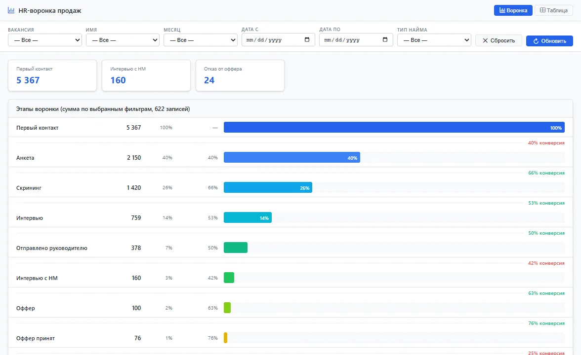The image size is (581, 355).
Task: Click the 66% конверсия label
Action: [546, 173]
